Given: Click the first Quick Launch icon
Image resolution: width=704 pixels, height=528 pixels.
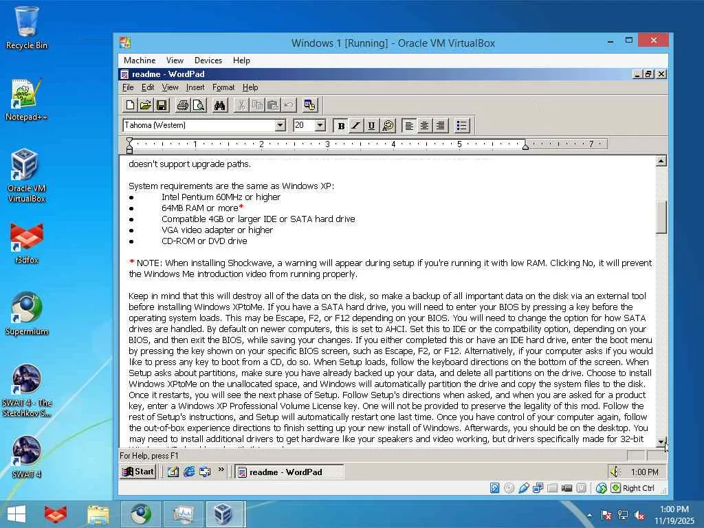Looking at the screenshot, I should point(173,472).
